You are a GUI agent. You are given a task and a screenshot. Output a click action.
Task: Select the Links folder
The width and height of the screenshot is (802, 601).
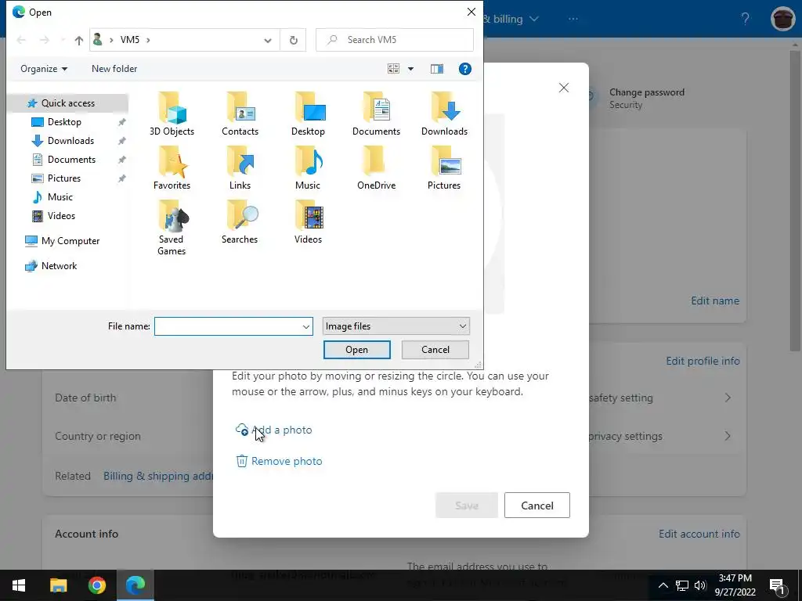(240, 168)
